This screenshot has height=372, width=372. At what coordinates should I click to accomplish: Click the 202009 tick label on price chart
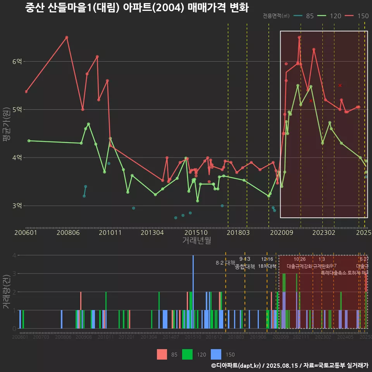pos(282,232)
